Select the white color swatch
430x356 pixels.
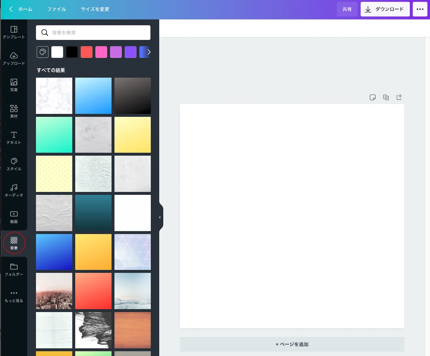pos(57,52)
